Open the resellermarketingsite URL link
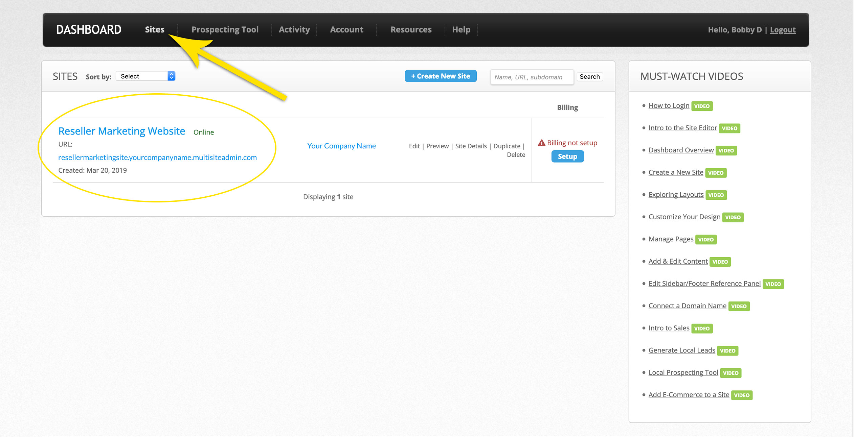854x437 pixels. [157, 157]
